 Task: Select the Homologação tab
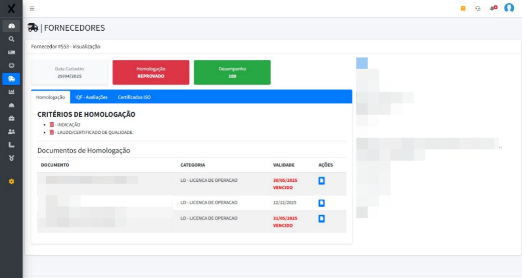tap(50, 97)
